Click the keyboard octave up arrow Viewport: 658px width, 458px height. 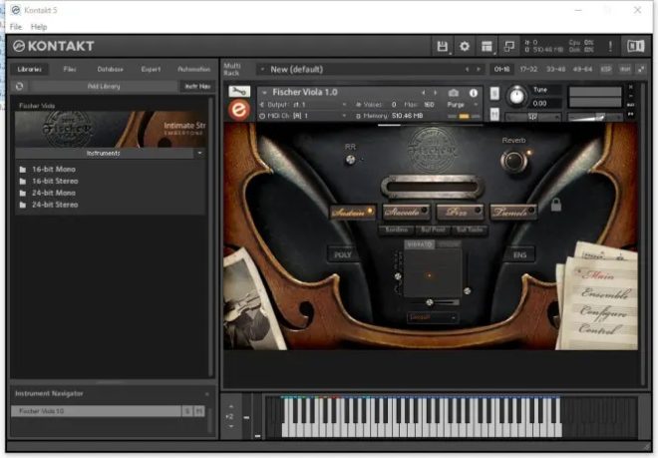tap(231, 406)
